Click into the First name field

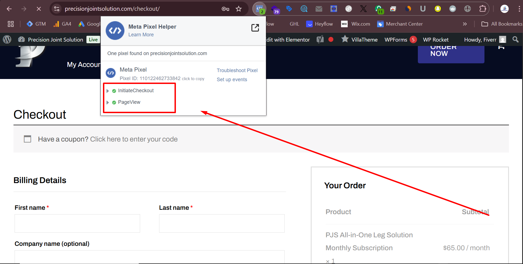[77, 223]
